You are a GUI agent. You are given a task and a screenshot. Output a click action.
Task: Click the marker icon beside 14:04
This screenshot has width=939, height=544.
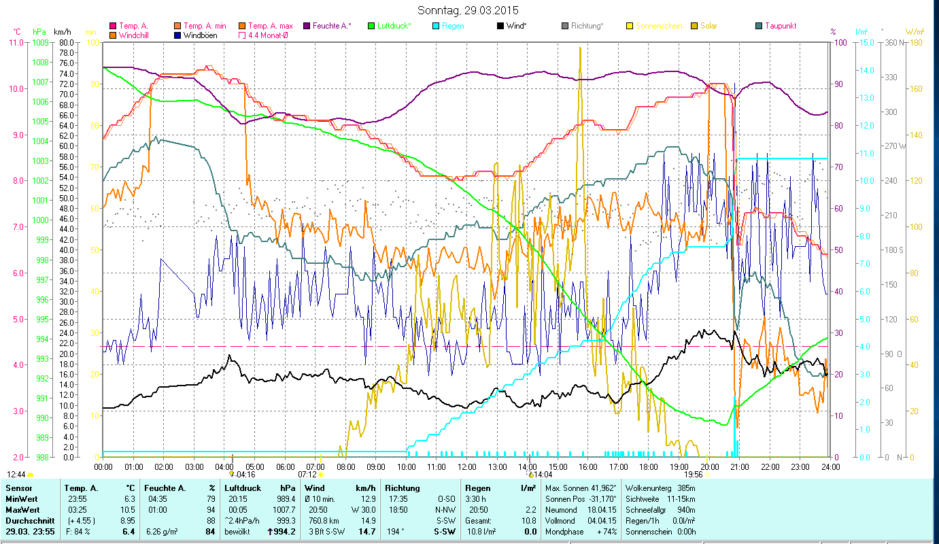click(x=530, y=474)
